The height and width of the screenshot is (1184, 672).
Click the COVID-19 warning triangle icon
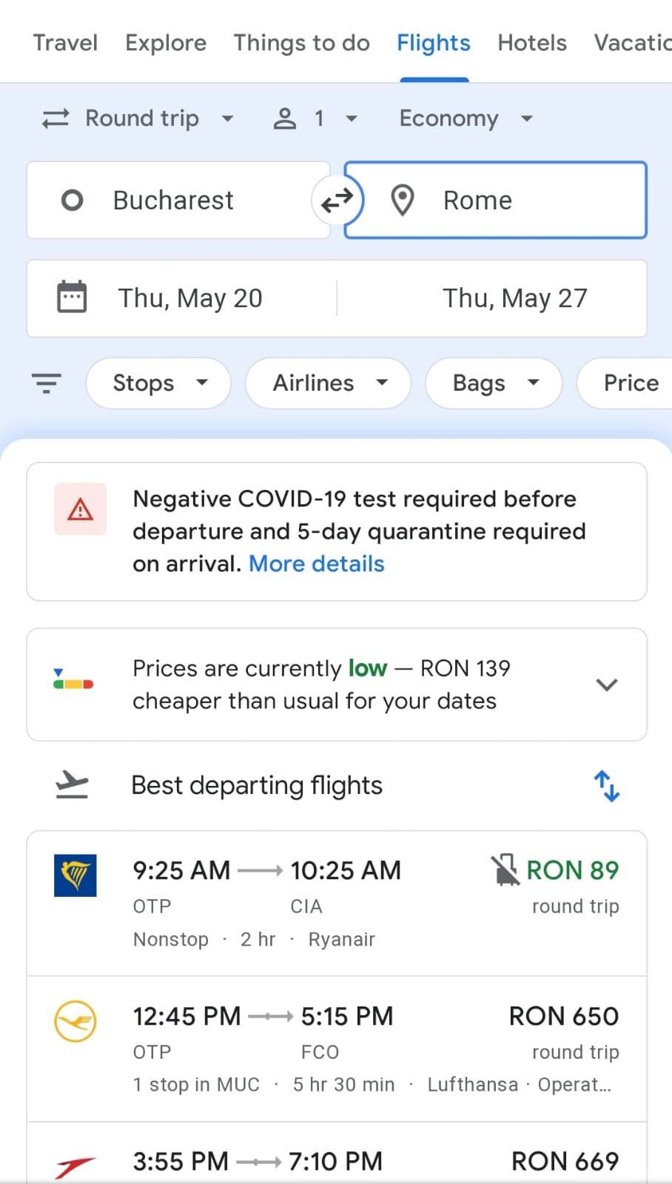tap(80, 509)
